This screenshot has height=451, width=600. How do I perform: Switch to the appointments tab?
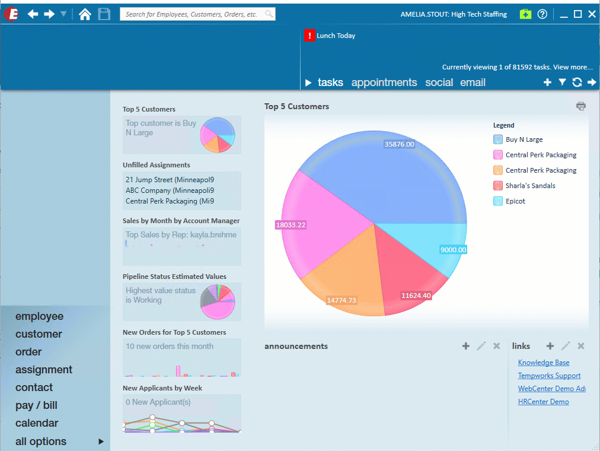(384, 82)
